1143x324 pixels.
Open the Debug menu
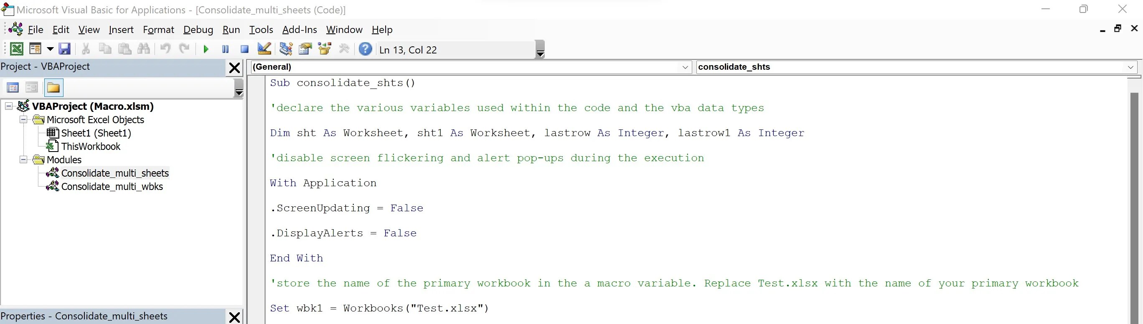pyautogui.click(x=198, y=29)
